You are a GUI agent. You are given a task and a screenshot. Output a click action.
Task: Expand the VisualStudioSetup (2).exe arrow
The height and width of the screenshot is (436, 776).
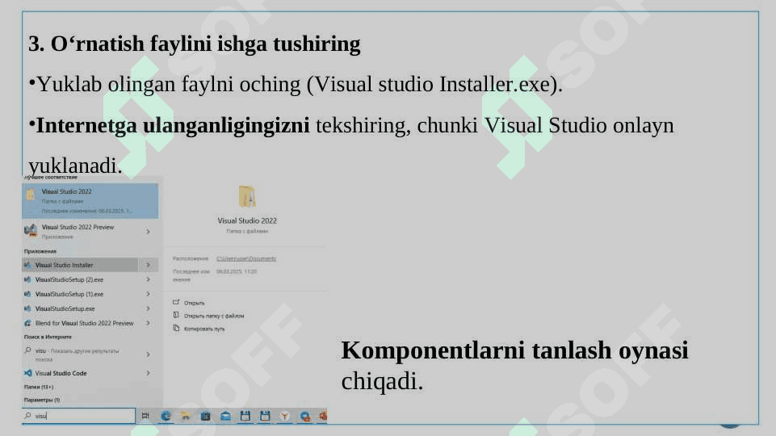(x=148, y=279)
